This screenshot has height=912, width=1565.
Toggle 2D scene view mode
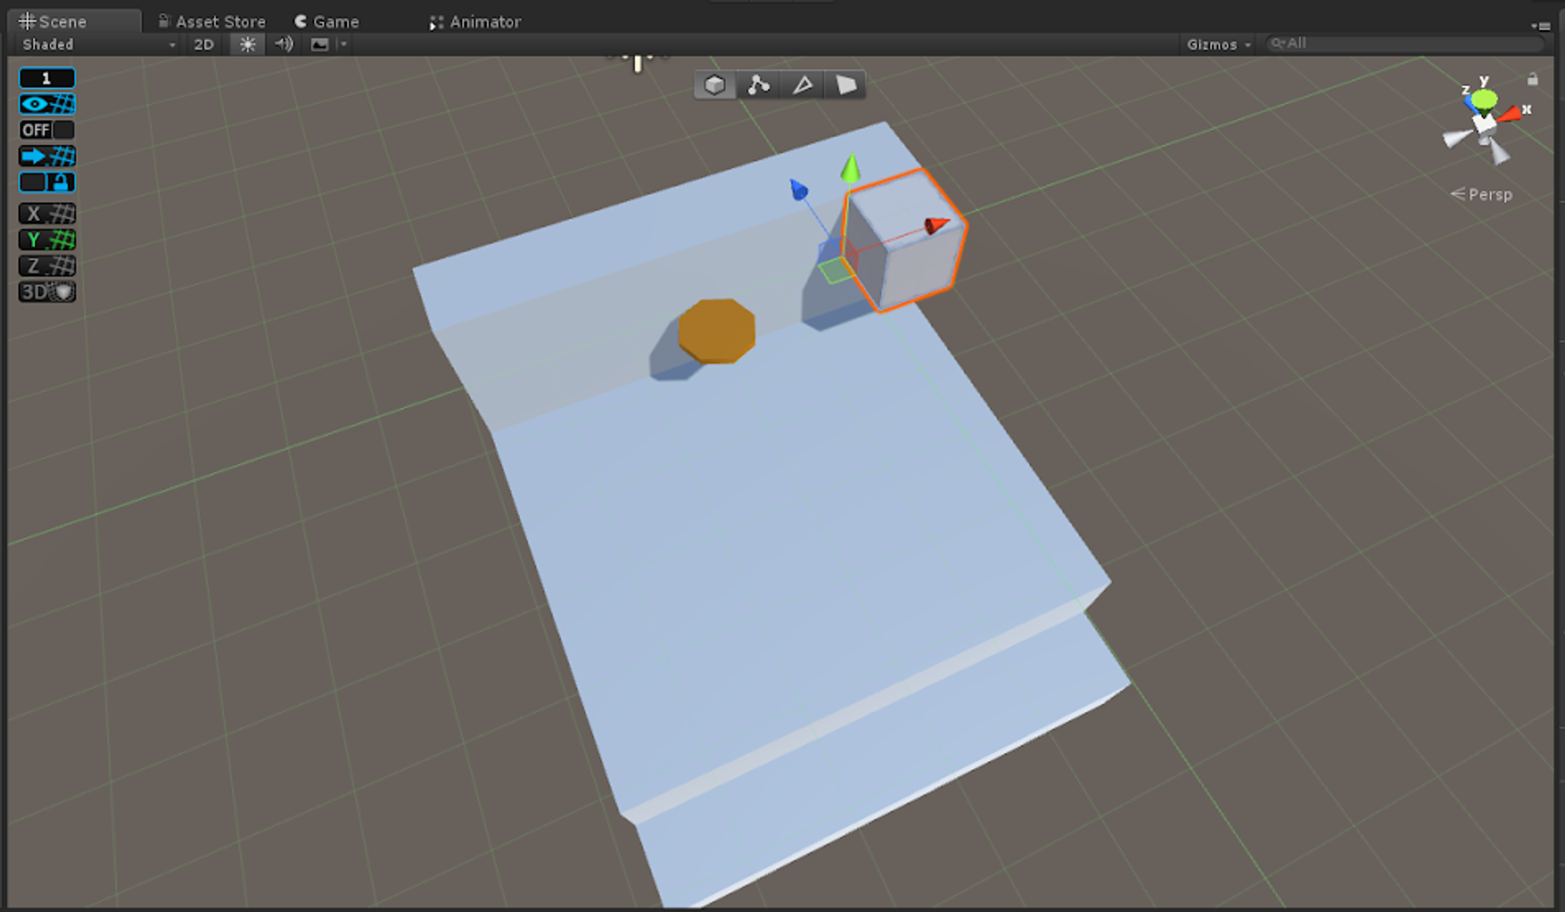coord(204,45)
